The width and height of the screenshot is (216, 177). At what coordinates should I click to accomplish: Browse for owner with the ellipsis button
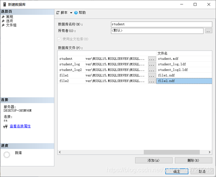point(209,31)
